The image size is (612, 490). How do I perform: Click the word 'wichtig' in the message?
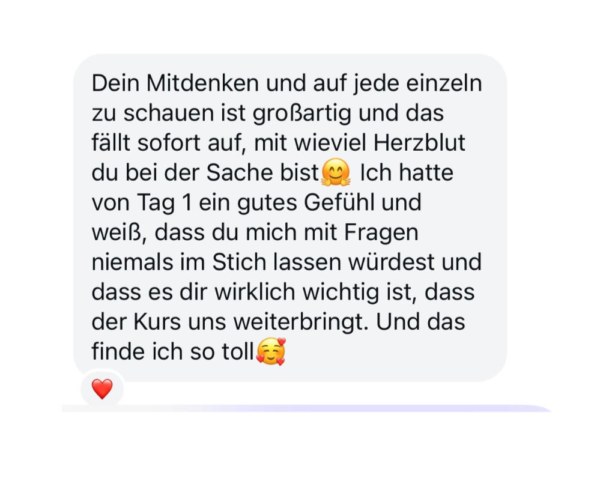click(x=341, y=292)
